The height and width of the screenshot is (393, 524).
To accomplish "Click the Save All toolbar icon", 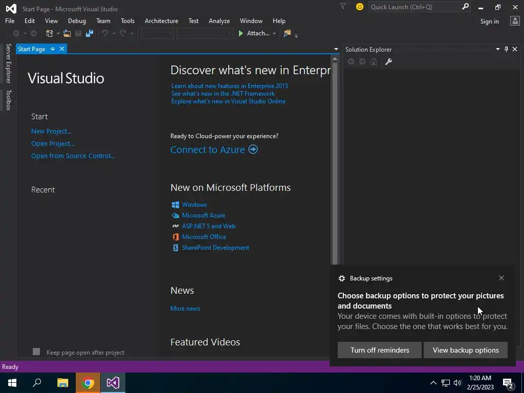I will [x=89, y=33].
